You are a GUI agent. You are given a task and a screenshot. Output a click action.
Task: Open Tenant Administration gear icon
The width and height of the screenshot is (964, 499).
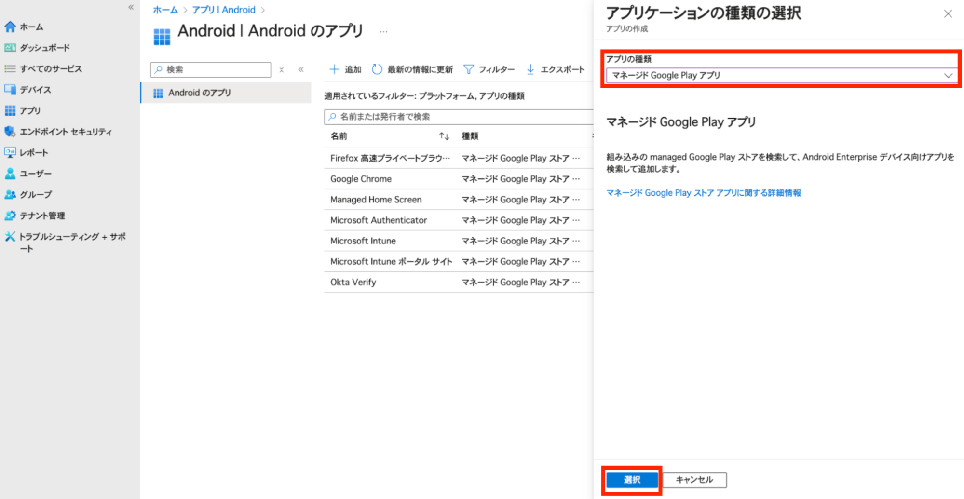coord(10,216)
